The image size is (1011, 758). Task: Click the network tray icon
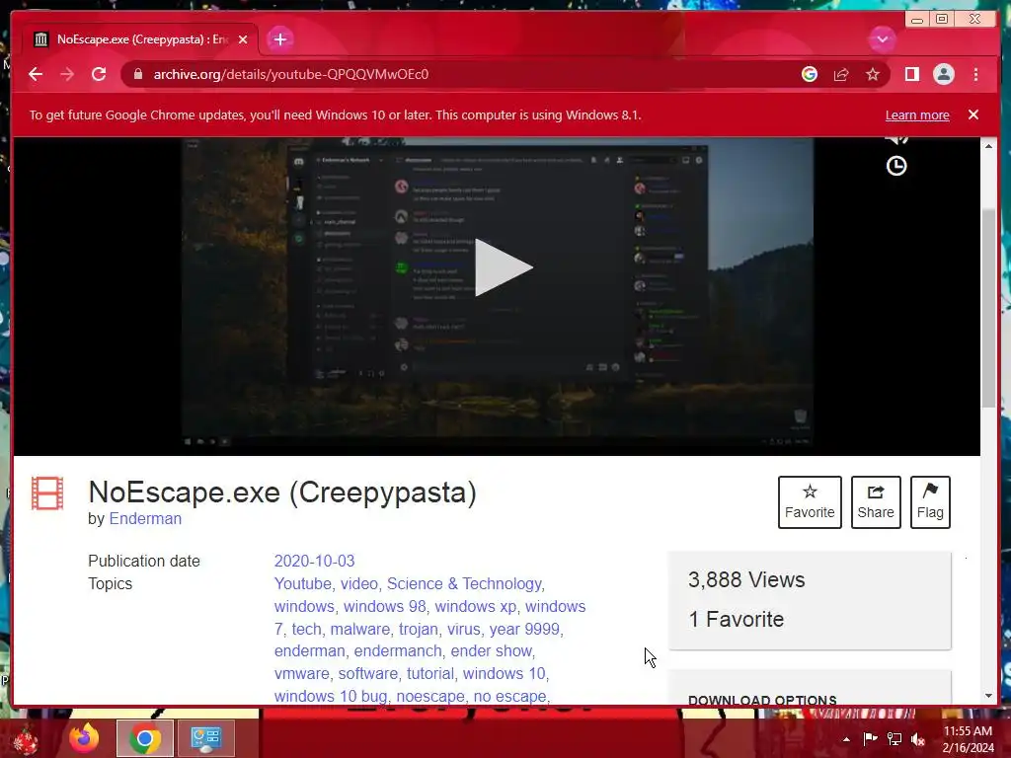894,738
